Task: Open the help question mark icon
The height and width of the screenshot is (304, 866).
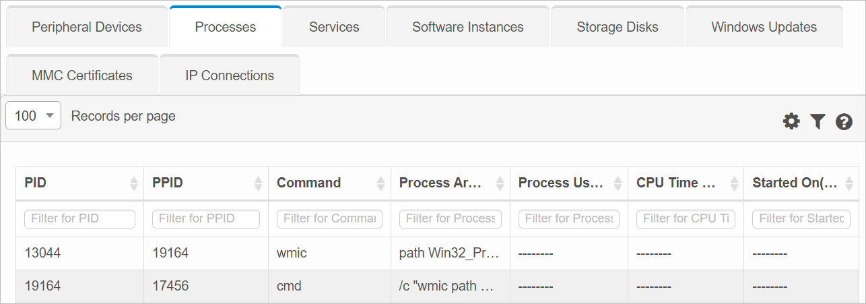Action: 844,121
